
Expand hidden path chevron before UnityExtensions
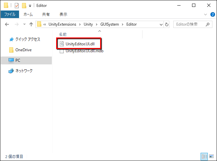click(45, 25)
